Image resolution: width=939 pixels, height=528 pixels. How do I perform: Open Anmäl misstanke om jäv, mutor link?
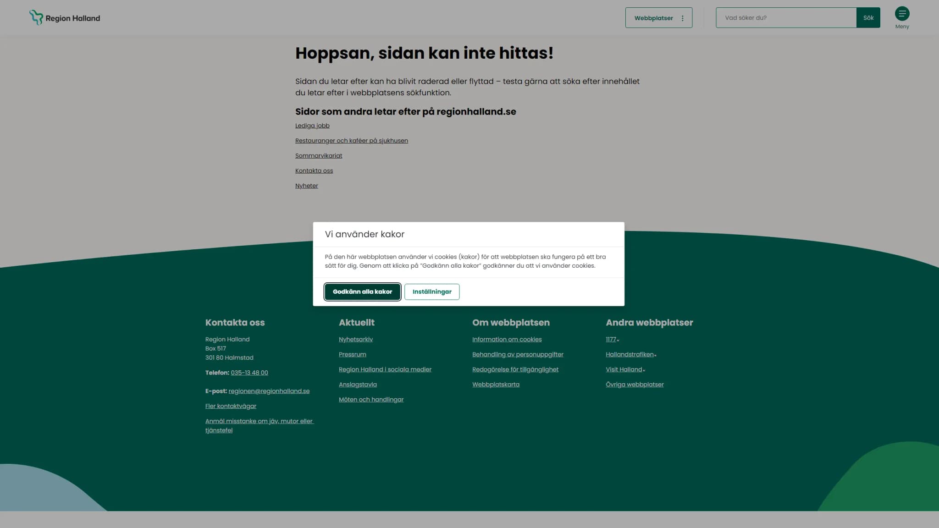tap(259, 426)
